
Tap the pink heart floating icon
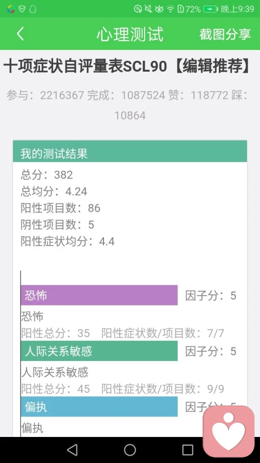pos(229,431)
